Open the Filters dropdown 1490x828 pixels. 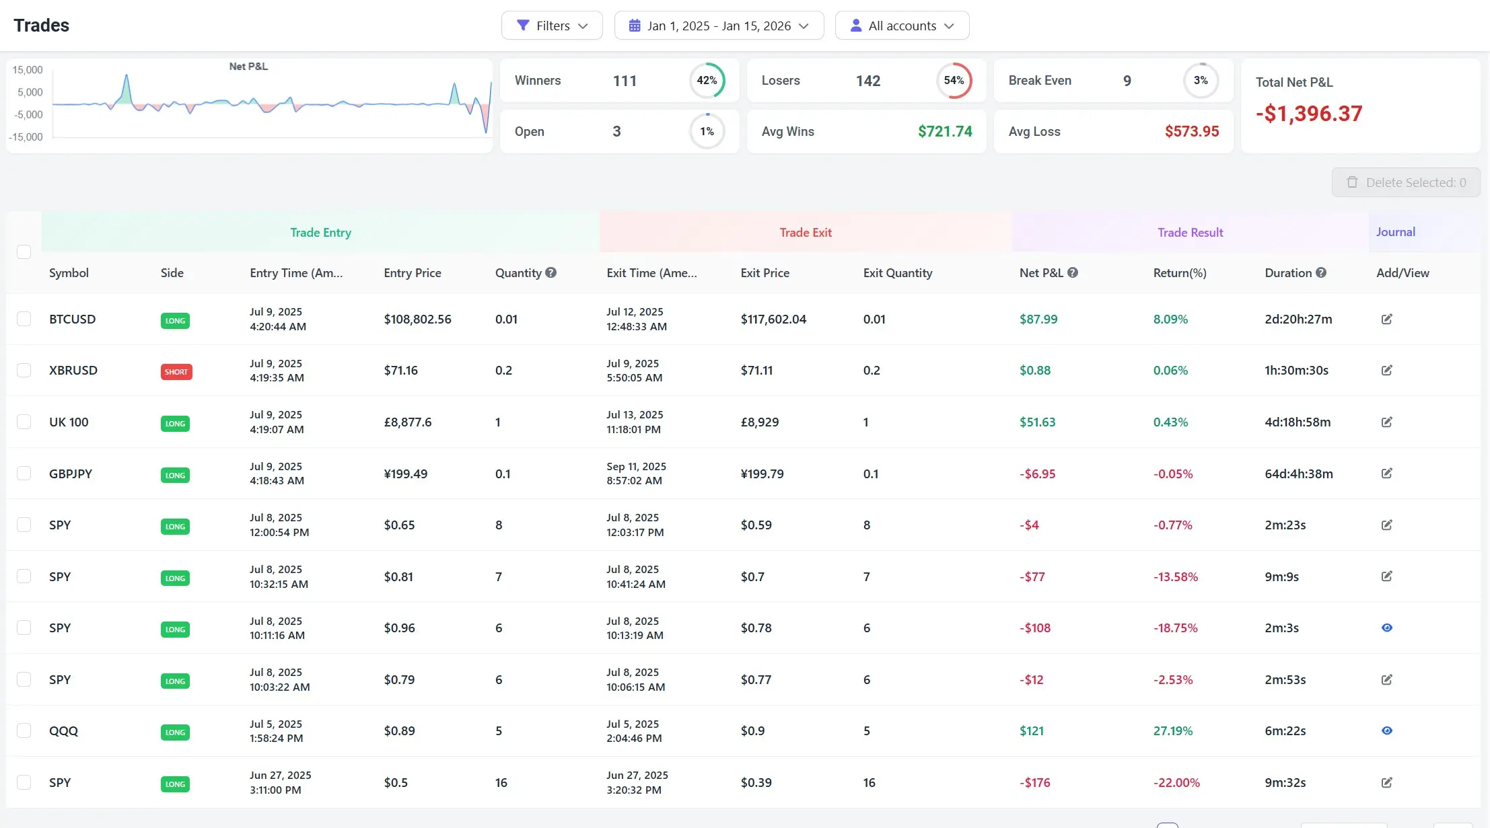point(552,25)
